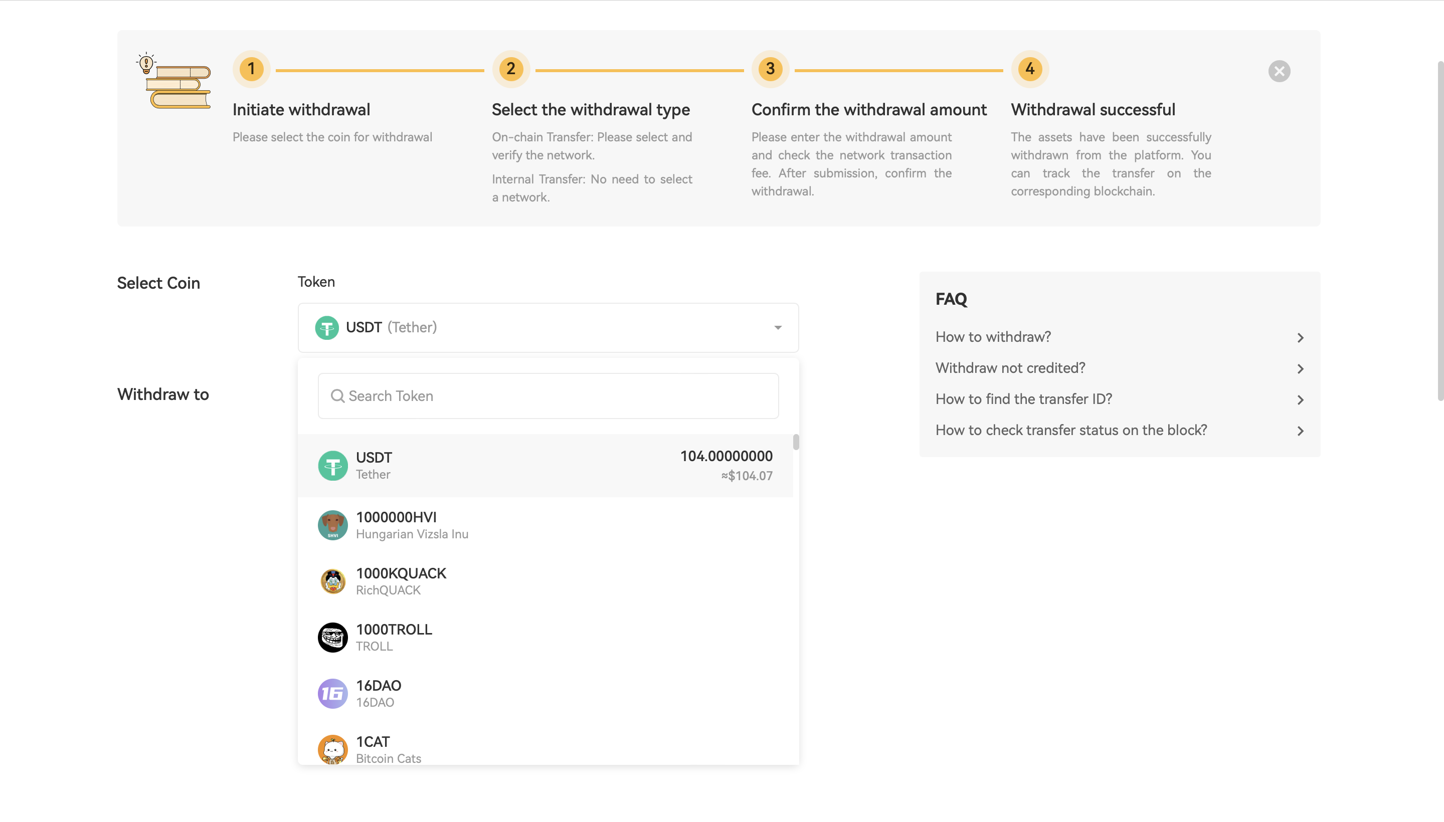Screen dimensions: 1444x822
Task: Choose 1CAT Bitcoin Cats token
Action: point(545,743)
